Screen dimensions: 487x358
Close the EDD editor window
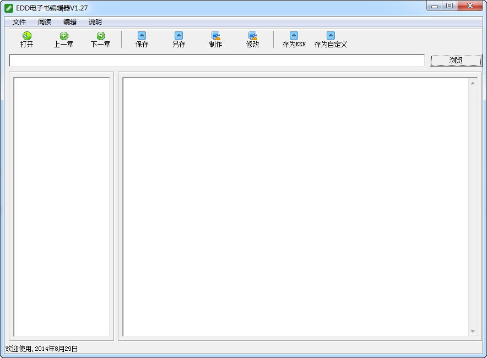tap(470, 6)
